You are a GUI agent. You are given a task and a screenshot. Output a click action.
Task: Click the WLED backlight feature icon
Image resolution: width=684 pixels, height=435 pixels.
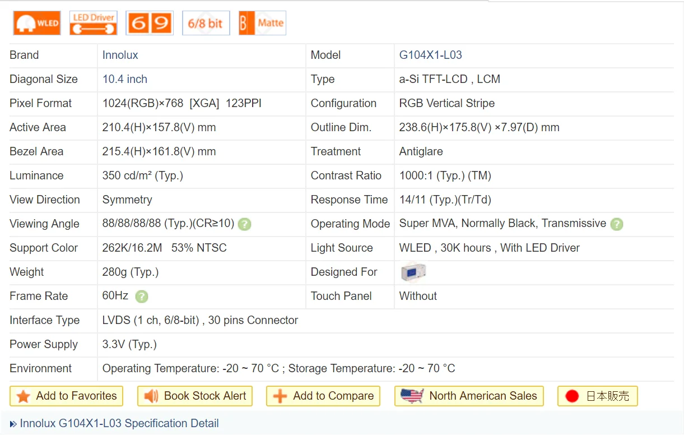[37, 23]
